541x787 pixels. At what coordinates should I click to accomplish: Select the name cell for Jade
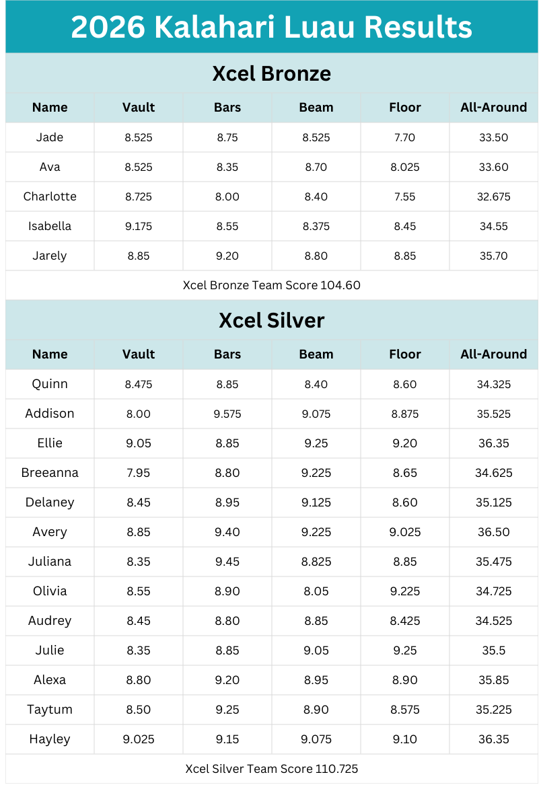pos(50,137)
